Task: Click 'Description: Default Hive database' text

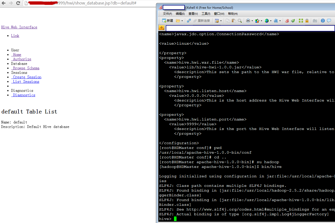Action: pos(35,127)
